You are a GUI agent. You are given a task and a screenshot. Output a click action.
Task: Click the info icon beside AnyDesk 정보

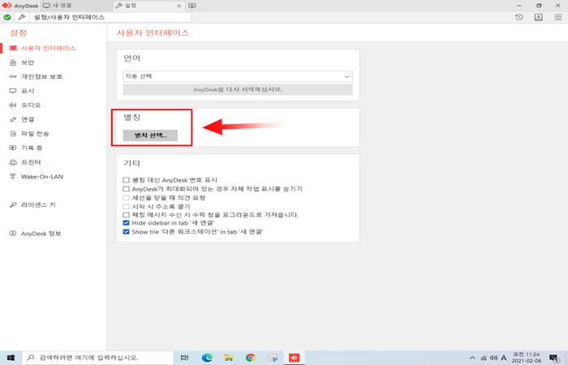coord(13,234)
